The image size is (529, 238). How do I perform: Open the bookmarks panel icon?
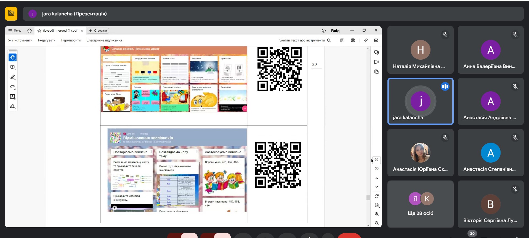point(376,62)
